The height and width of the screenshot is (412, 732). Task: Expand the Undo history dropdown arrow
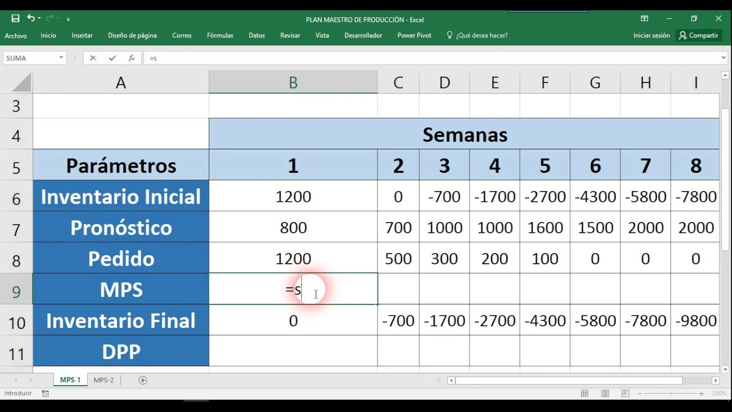click(40, 19)
